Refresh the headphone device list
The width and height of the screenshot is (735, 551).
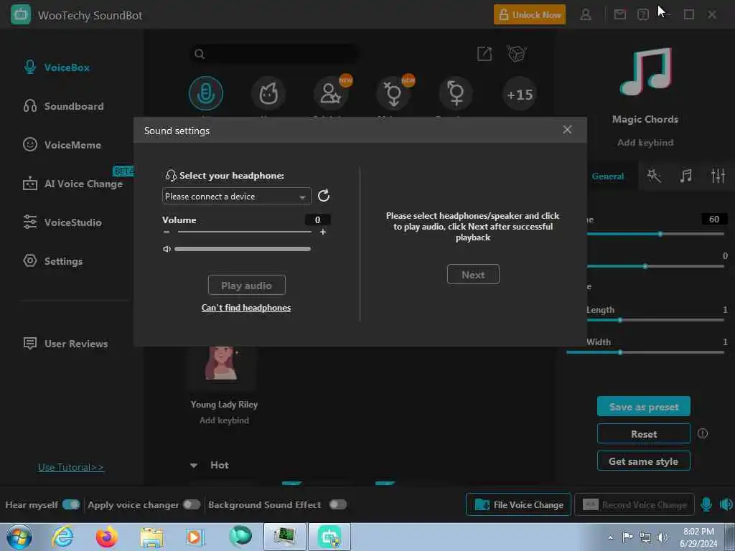pyautogui.click(x=324, y=196)
